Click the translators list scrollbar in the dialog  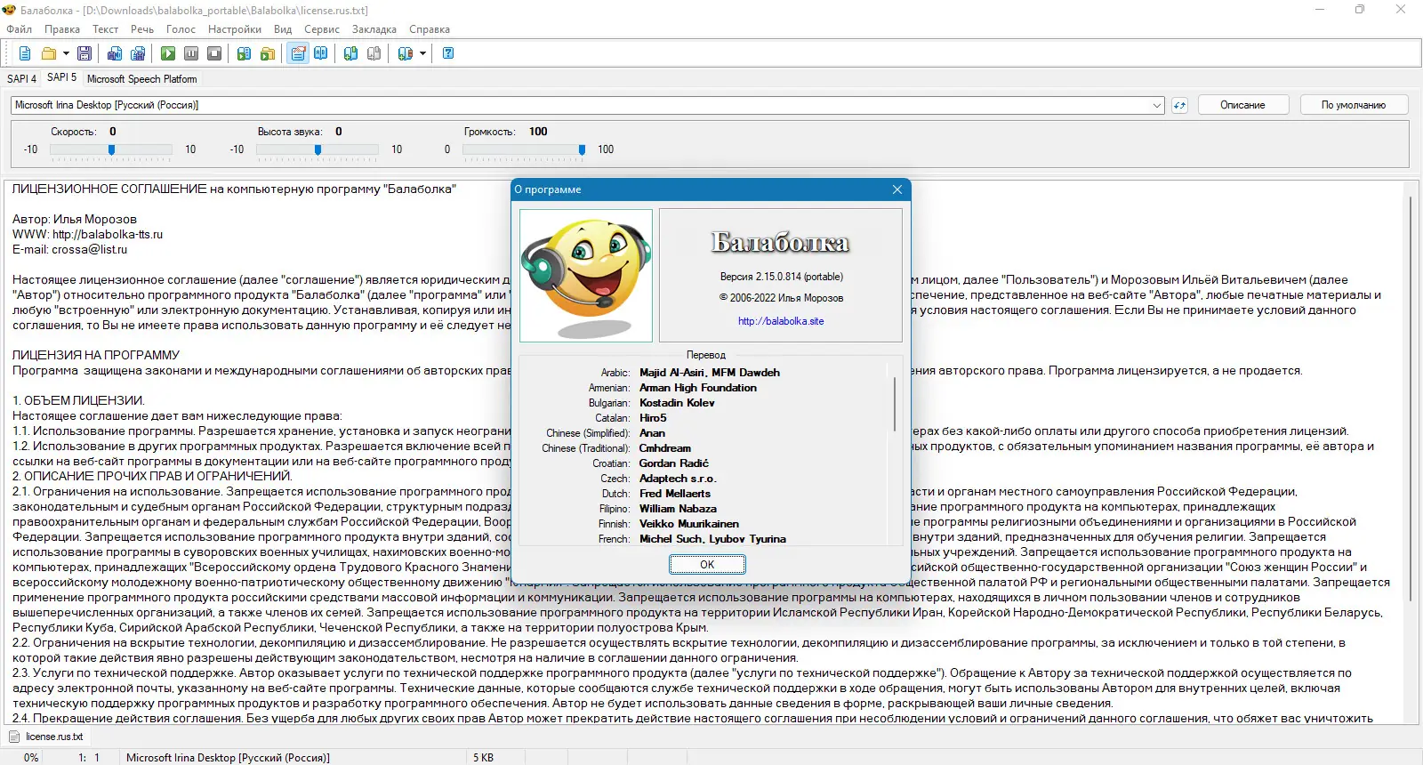pyautogui.click(x=895, y=406)
